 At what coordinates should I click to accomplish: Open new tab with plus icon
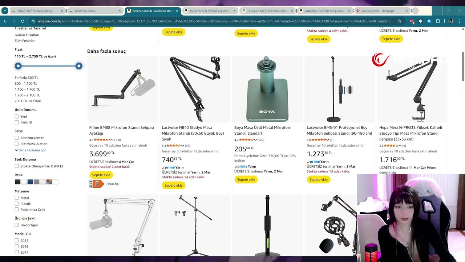pos(415,11)
